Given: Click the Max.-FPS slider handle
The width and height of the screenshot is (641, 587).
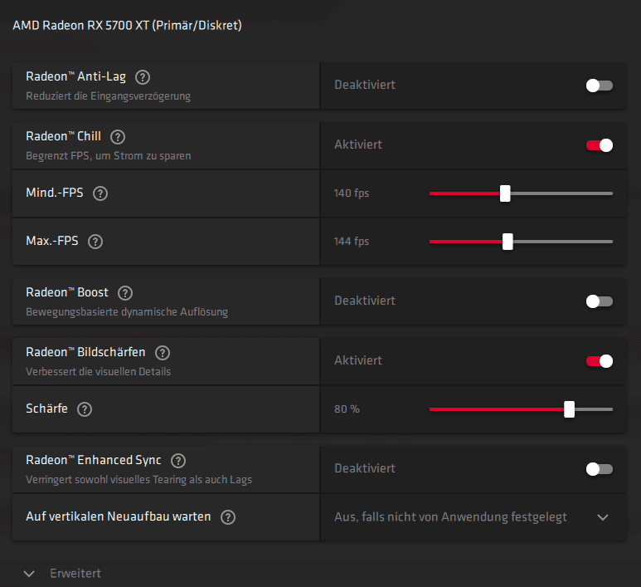Looking at the screenshot, I should (x=507, y=242).
